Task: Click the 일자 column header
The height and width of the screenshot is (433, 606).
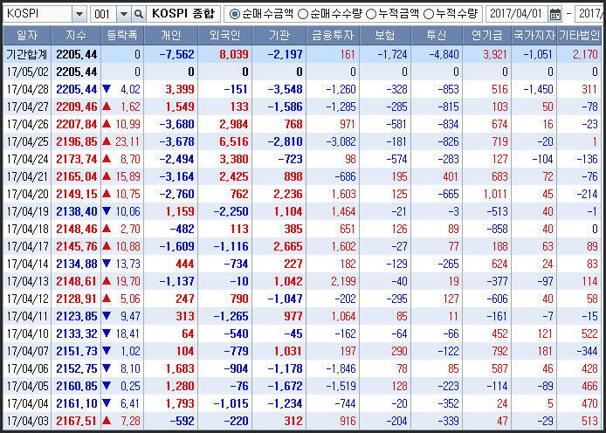Action: pyautogui.click(x=27, y=36)
